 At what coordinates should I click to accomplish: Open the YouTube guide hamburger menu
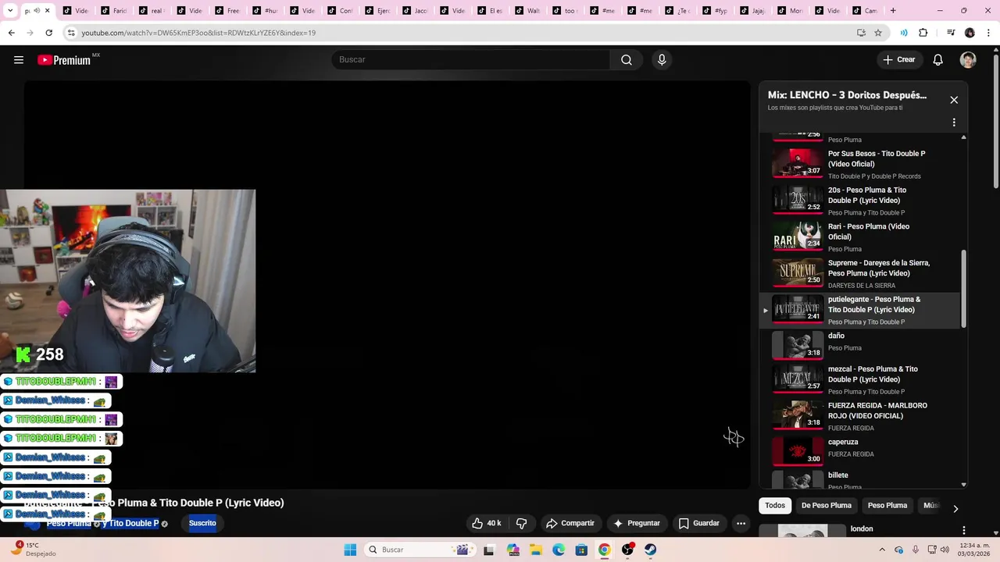point(19,60)
